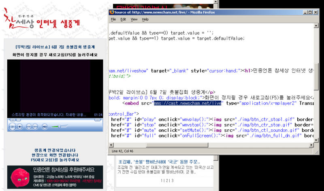Stop playback in the embedded media player

coord(19,127)
